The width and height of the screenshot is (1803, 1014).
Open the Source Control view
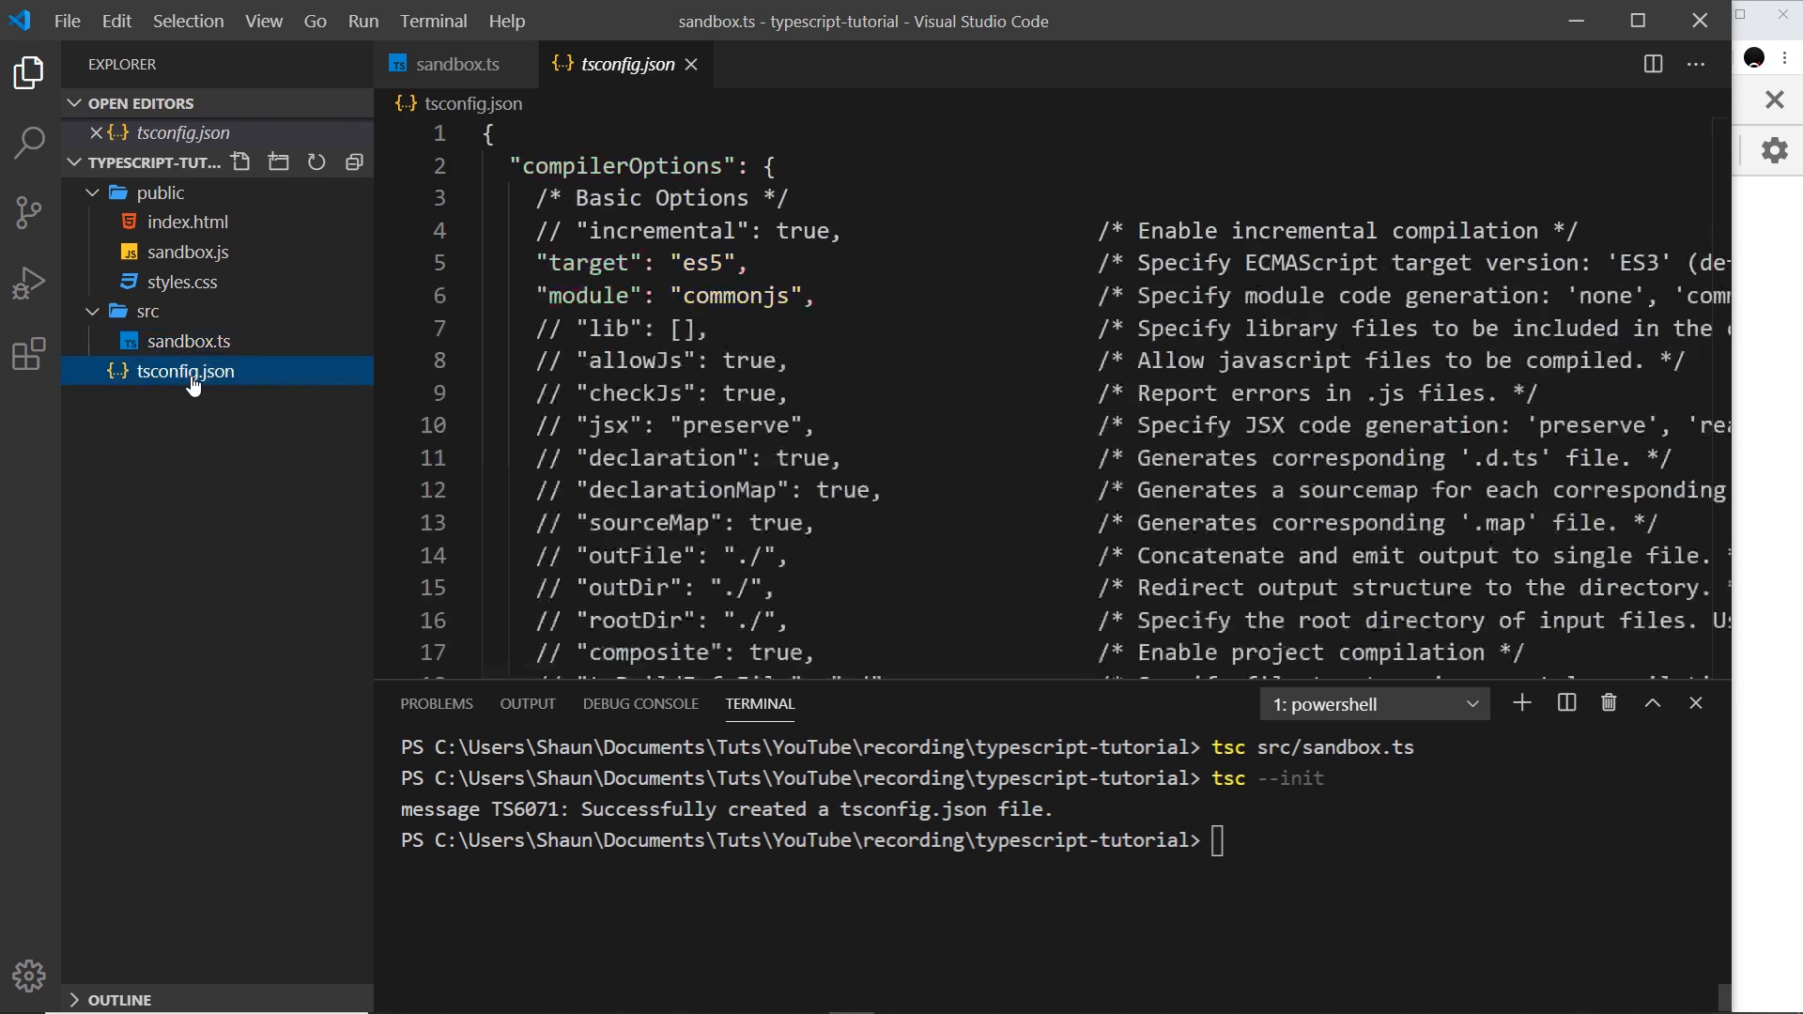pyautogui.click(x=29, y=212)
